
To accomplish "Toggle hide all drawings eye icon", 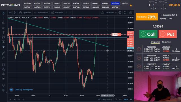I will tap(3, 79).
